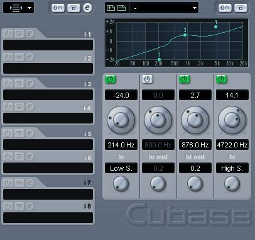
Task: Toggle power for insert slot i 7
Action: coord(8,183)
